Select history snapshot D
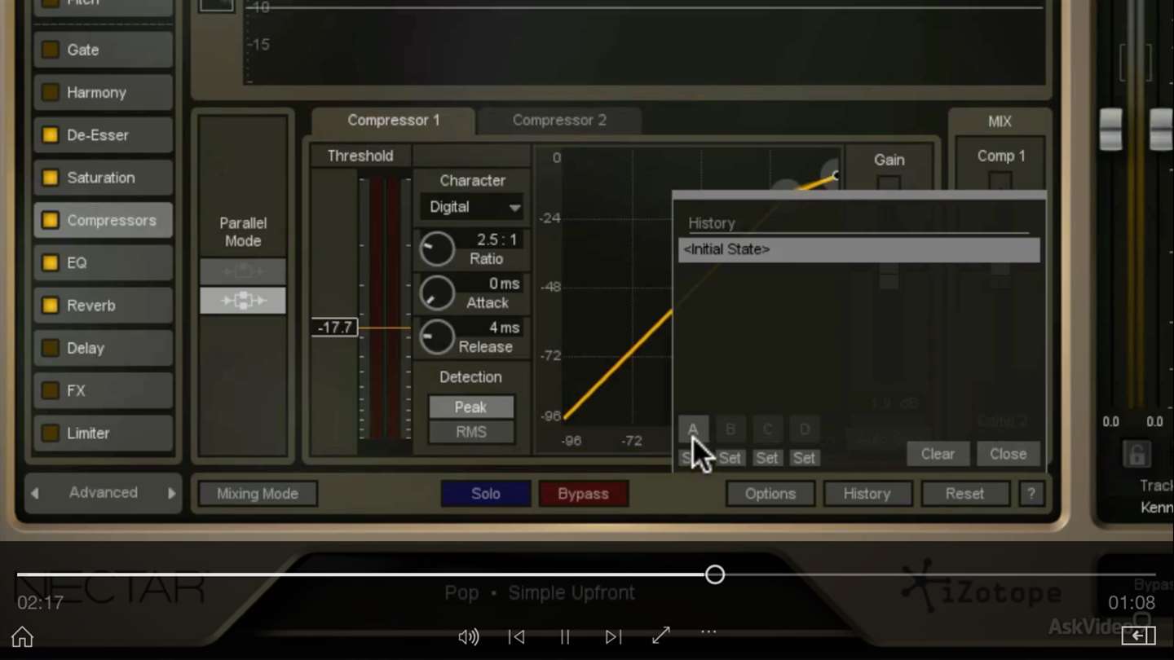1174x660 pixels. 805,429
